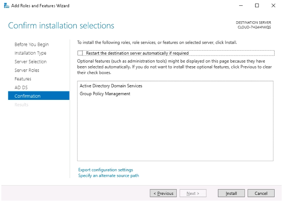Click the wizard icon in title bar
Viewport: 287px width, 202px height.
[6, 6]
